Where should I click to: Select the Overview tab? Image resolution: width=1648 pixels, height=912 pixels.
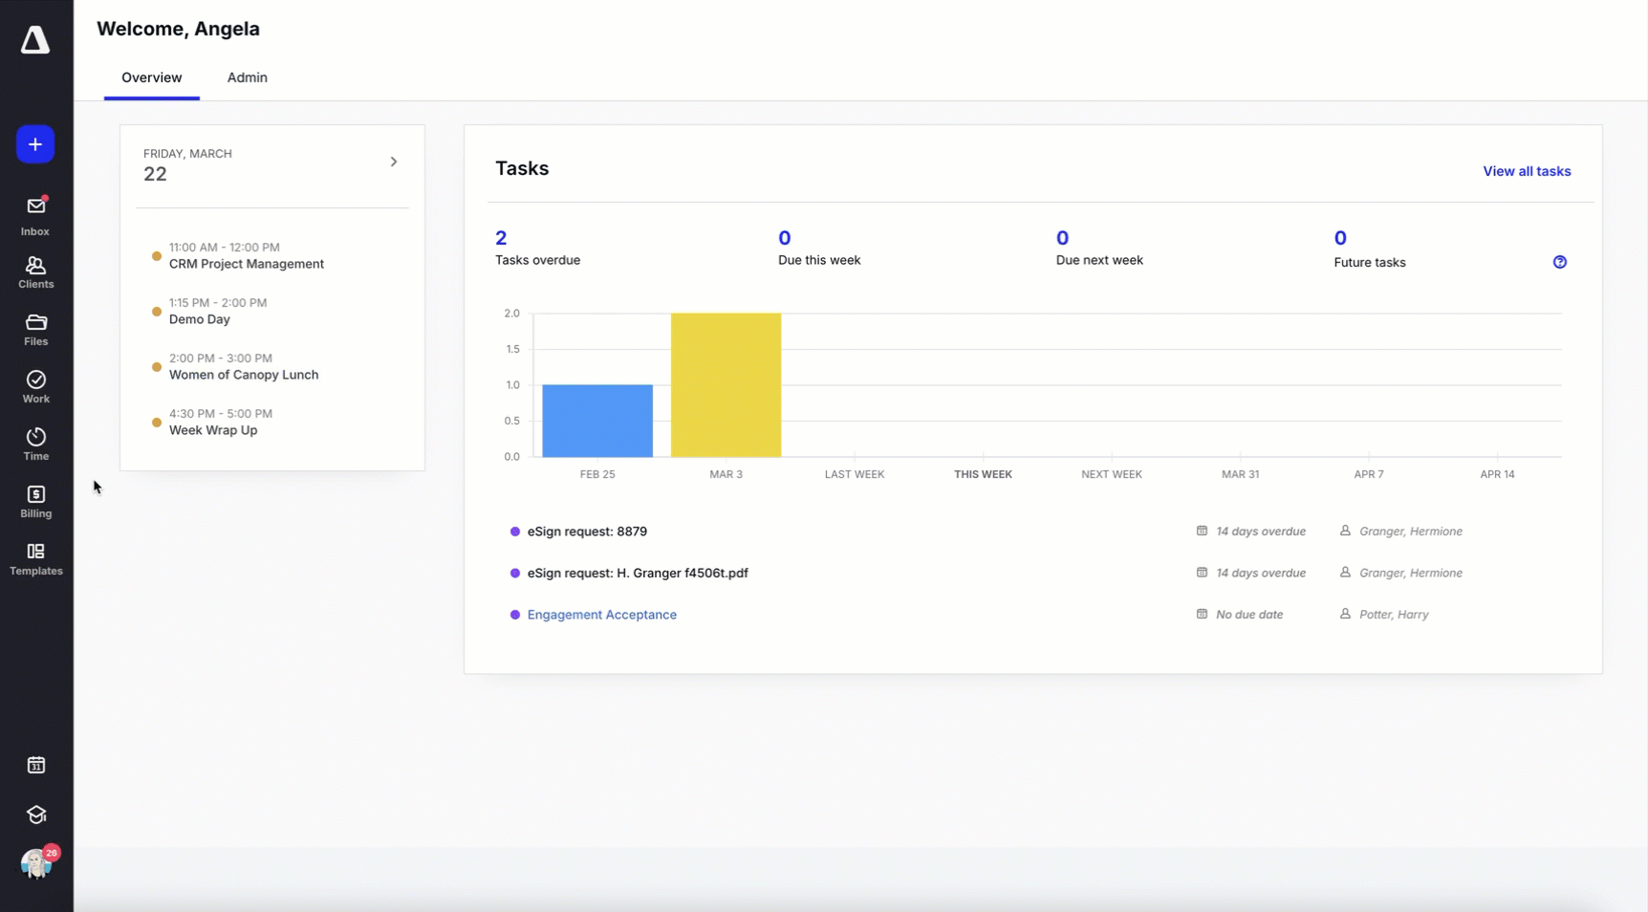click(151, 77)
